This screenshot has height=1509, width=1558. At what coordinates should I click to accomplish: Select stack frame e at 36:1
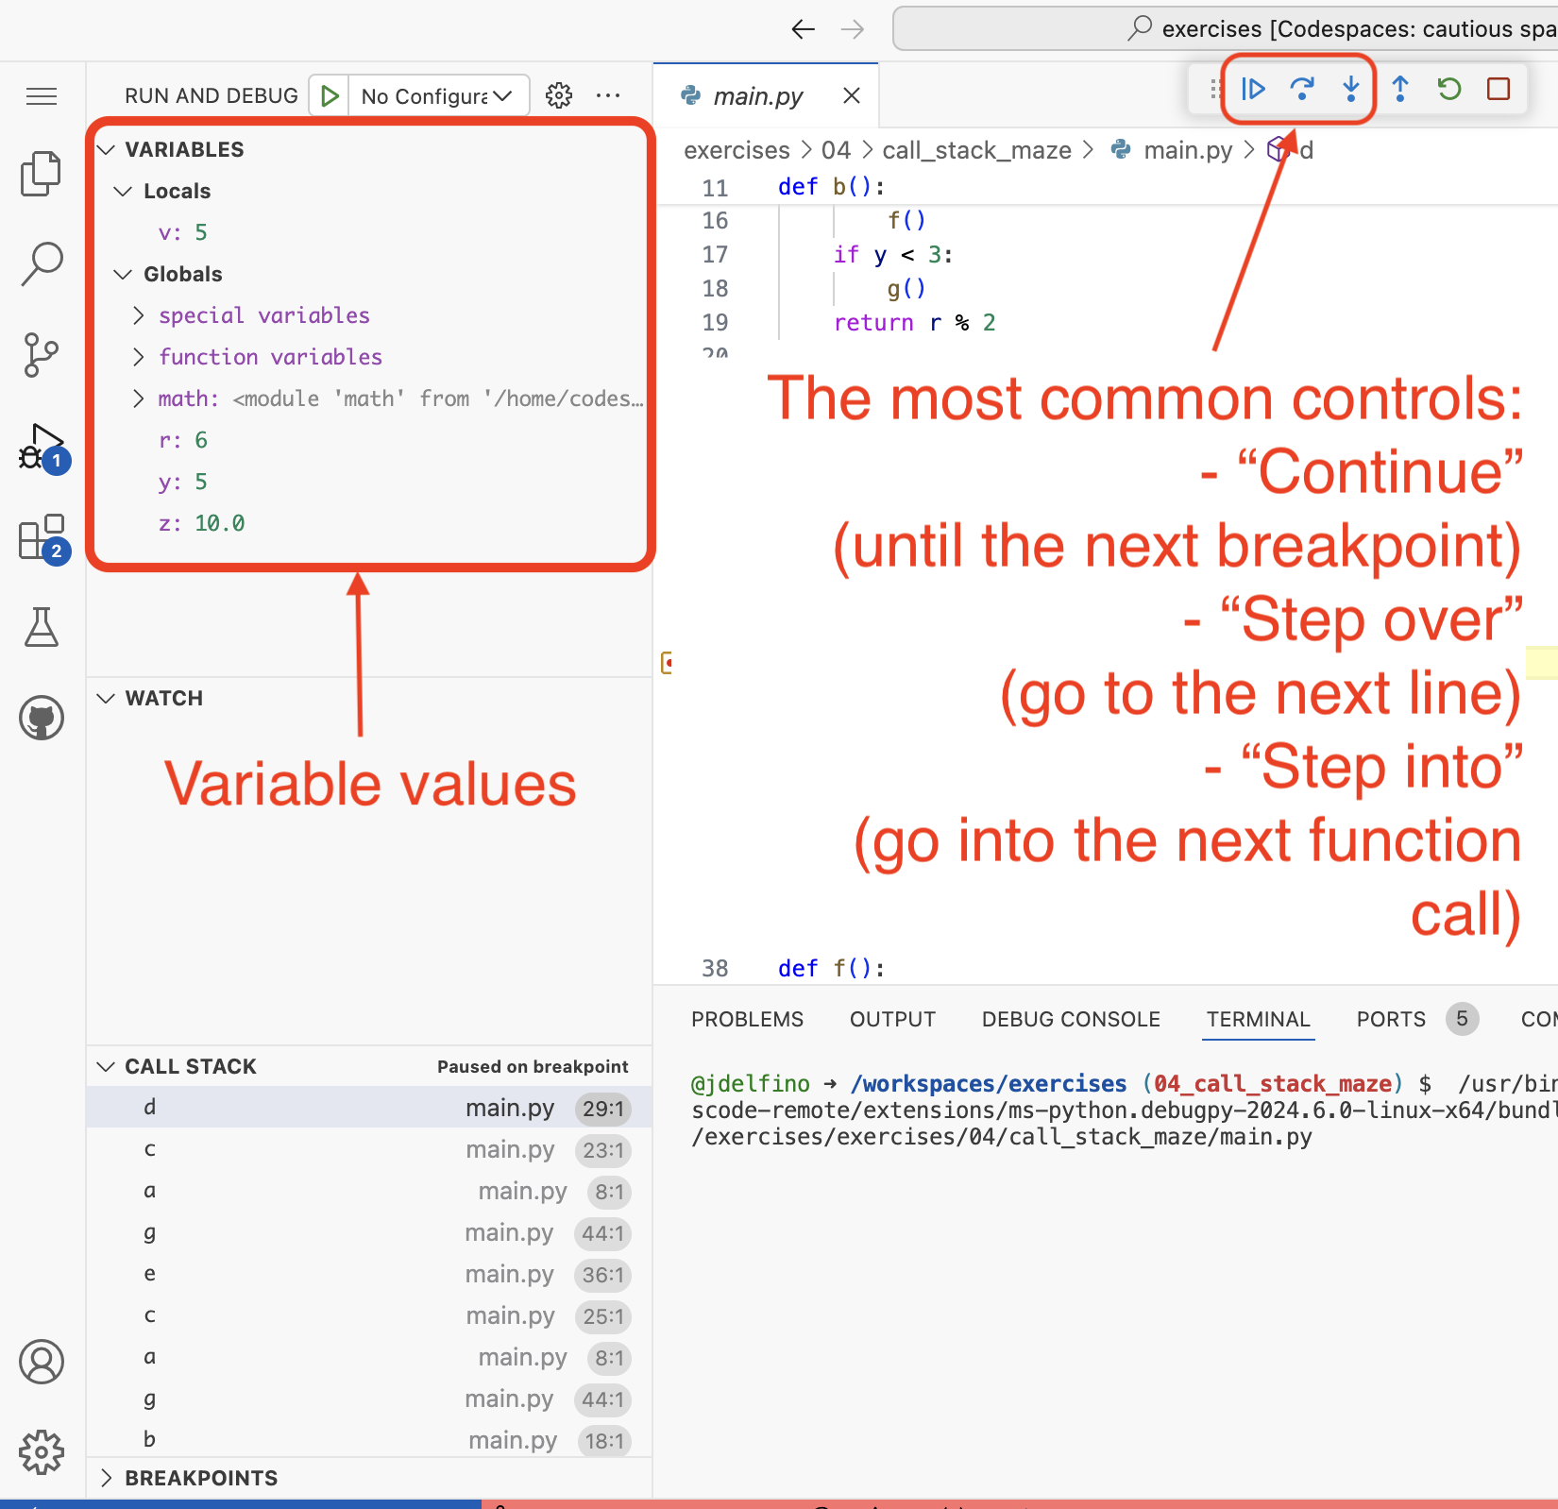coord(369,1273)
